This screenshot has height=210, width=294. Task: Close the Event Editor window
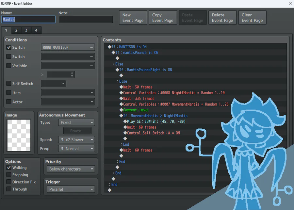[290, 3]
